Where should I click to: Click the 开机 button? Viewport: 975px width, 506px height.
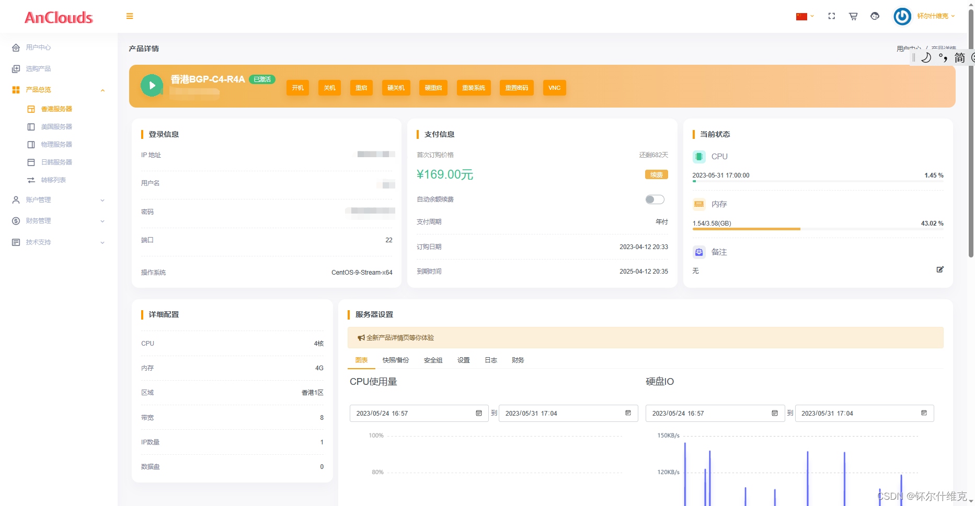298,88
